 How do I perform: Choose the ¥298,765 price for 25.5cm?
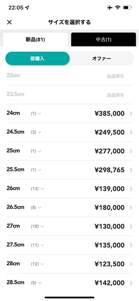pyautogui.click(x=109, y=170)
